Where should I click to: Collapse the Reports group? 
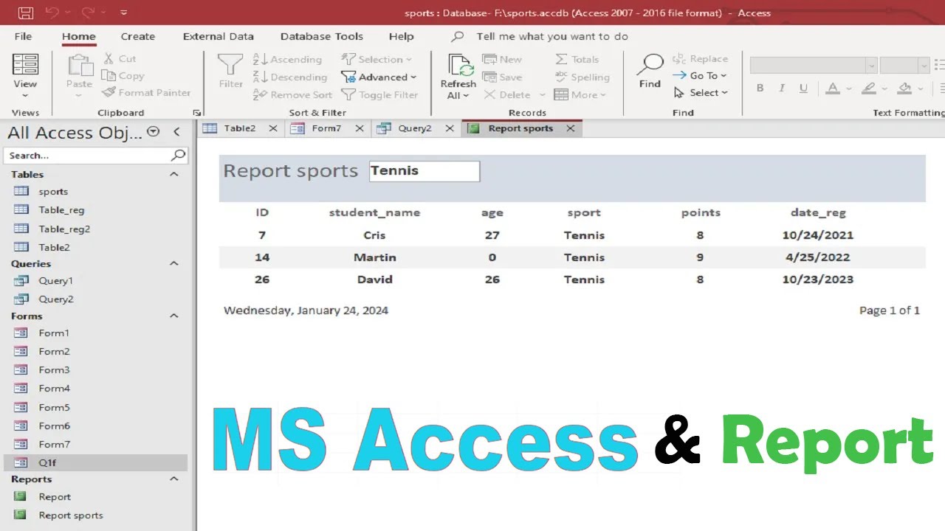pos(174,479)
